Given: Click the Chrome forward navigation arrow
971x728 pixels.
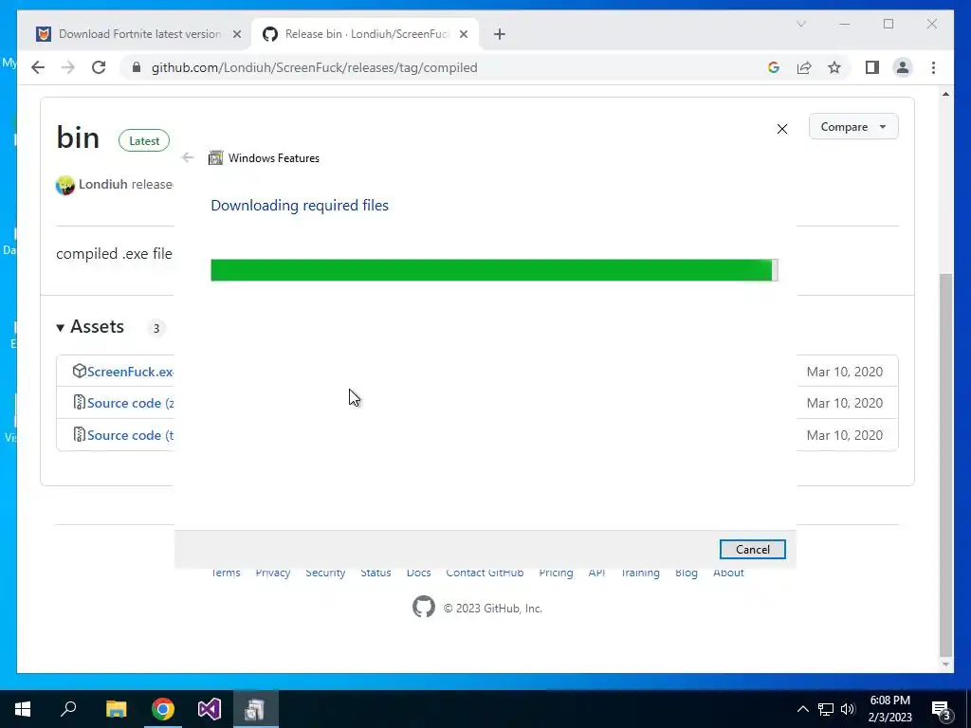Looking at the screenshot, I should click(x=68, y=67).
